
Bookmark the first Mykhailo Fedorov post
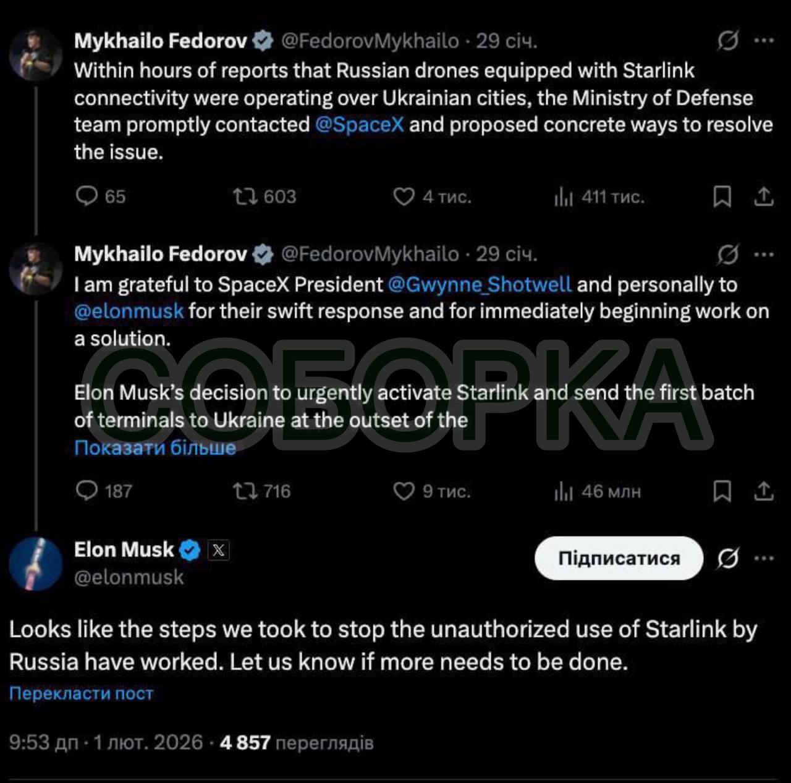722,197
